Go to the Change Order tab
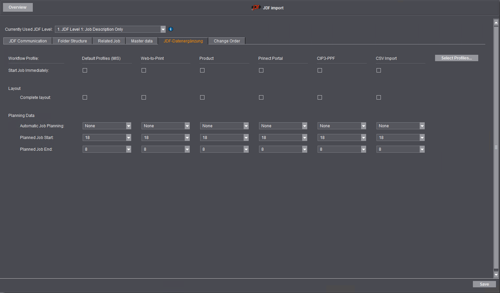The width and height of the screenshot is (500, 293). click(227, 41)
